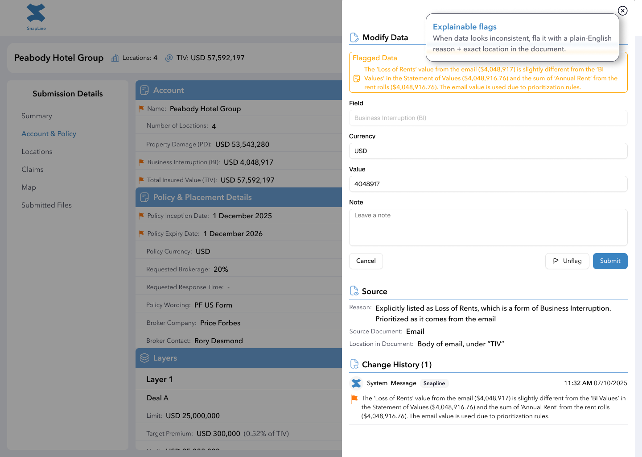Image resolution: width=642 pixels, height=457 pixels.
Task: Click the edit-document icon next to Modify Data
Action: 354,37
